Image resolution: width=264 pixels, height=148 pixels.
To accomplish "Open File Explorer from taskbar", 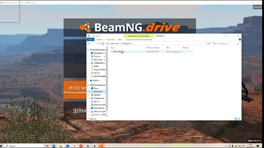I will 61,146.
